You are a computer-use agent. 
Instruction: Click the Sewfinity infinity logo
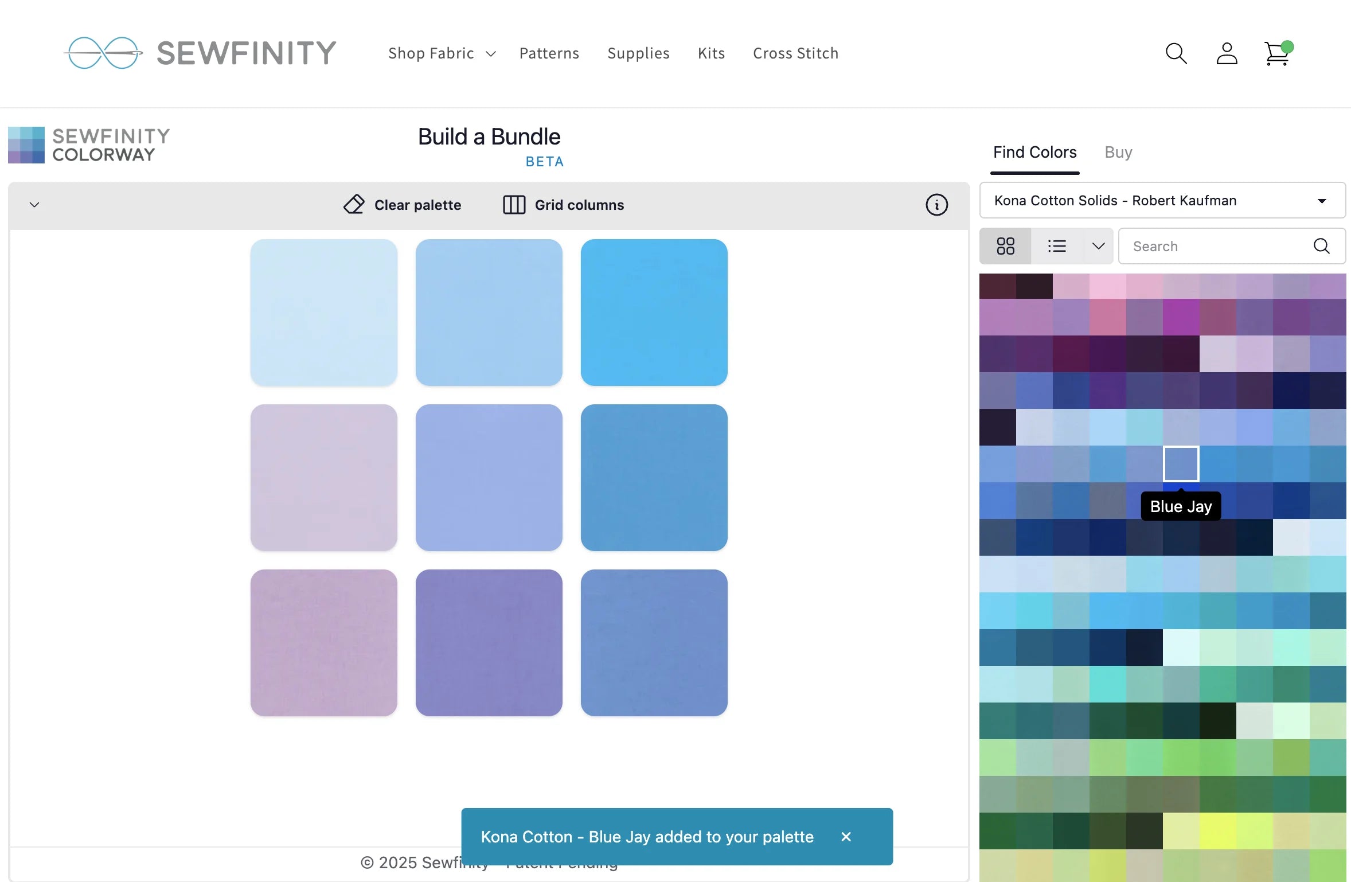pos(103,53)
